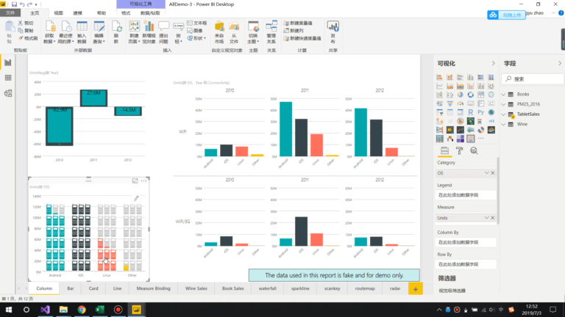The width and height of the screenshot is (565, 317).
Task: Open the Units field dropdown arrow under Measure
Action: pyautogui.click(x=486, y=218)
